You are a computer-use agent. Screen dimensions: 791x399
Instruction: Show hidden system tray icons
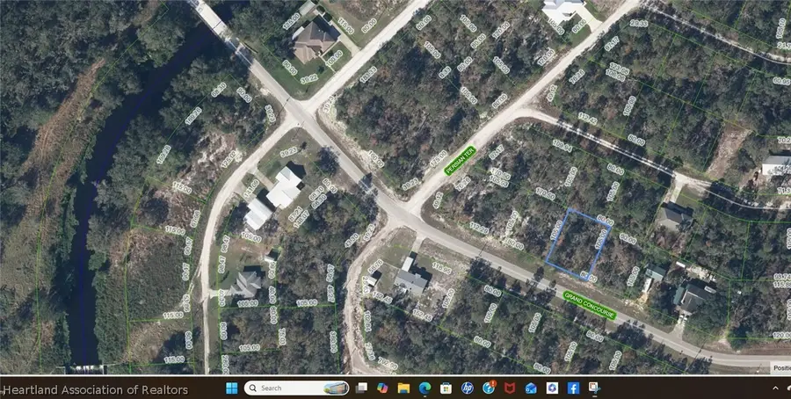(775, 388)
